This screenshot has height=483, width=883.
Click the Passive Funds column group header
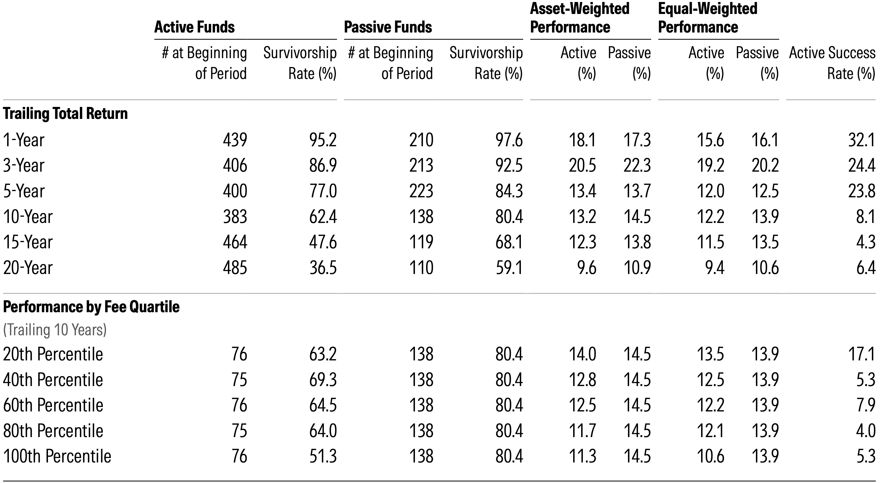(388, 27)
